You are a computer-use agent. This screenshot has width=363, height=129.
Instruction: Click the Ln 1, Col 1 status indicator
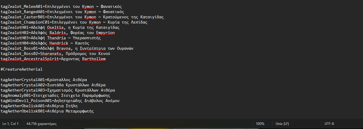[10, 124]
